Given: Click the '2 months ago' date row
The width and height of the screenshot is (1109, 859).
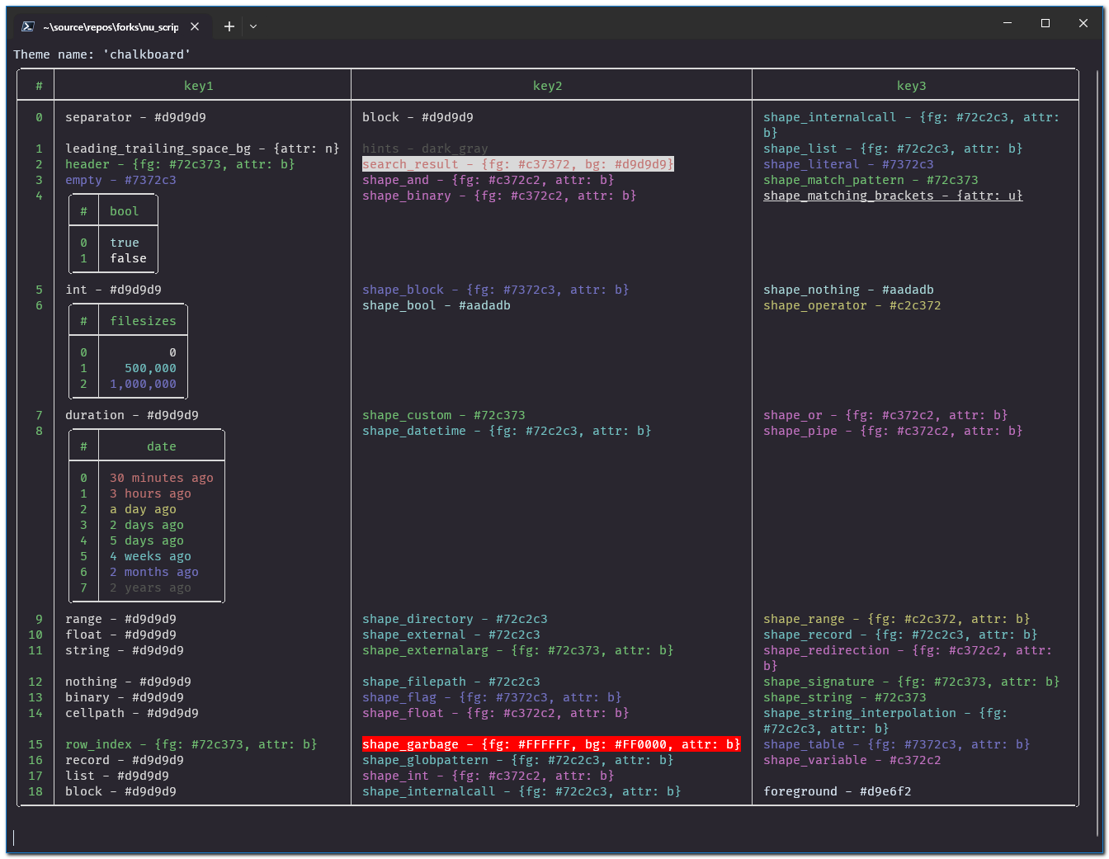Looking at the screenshot, I should pyautogui.click(x=154, y=572).
